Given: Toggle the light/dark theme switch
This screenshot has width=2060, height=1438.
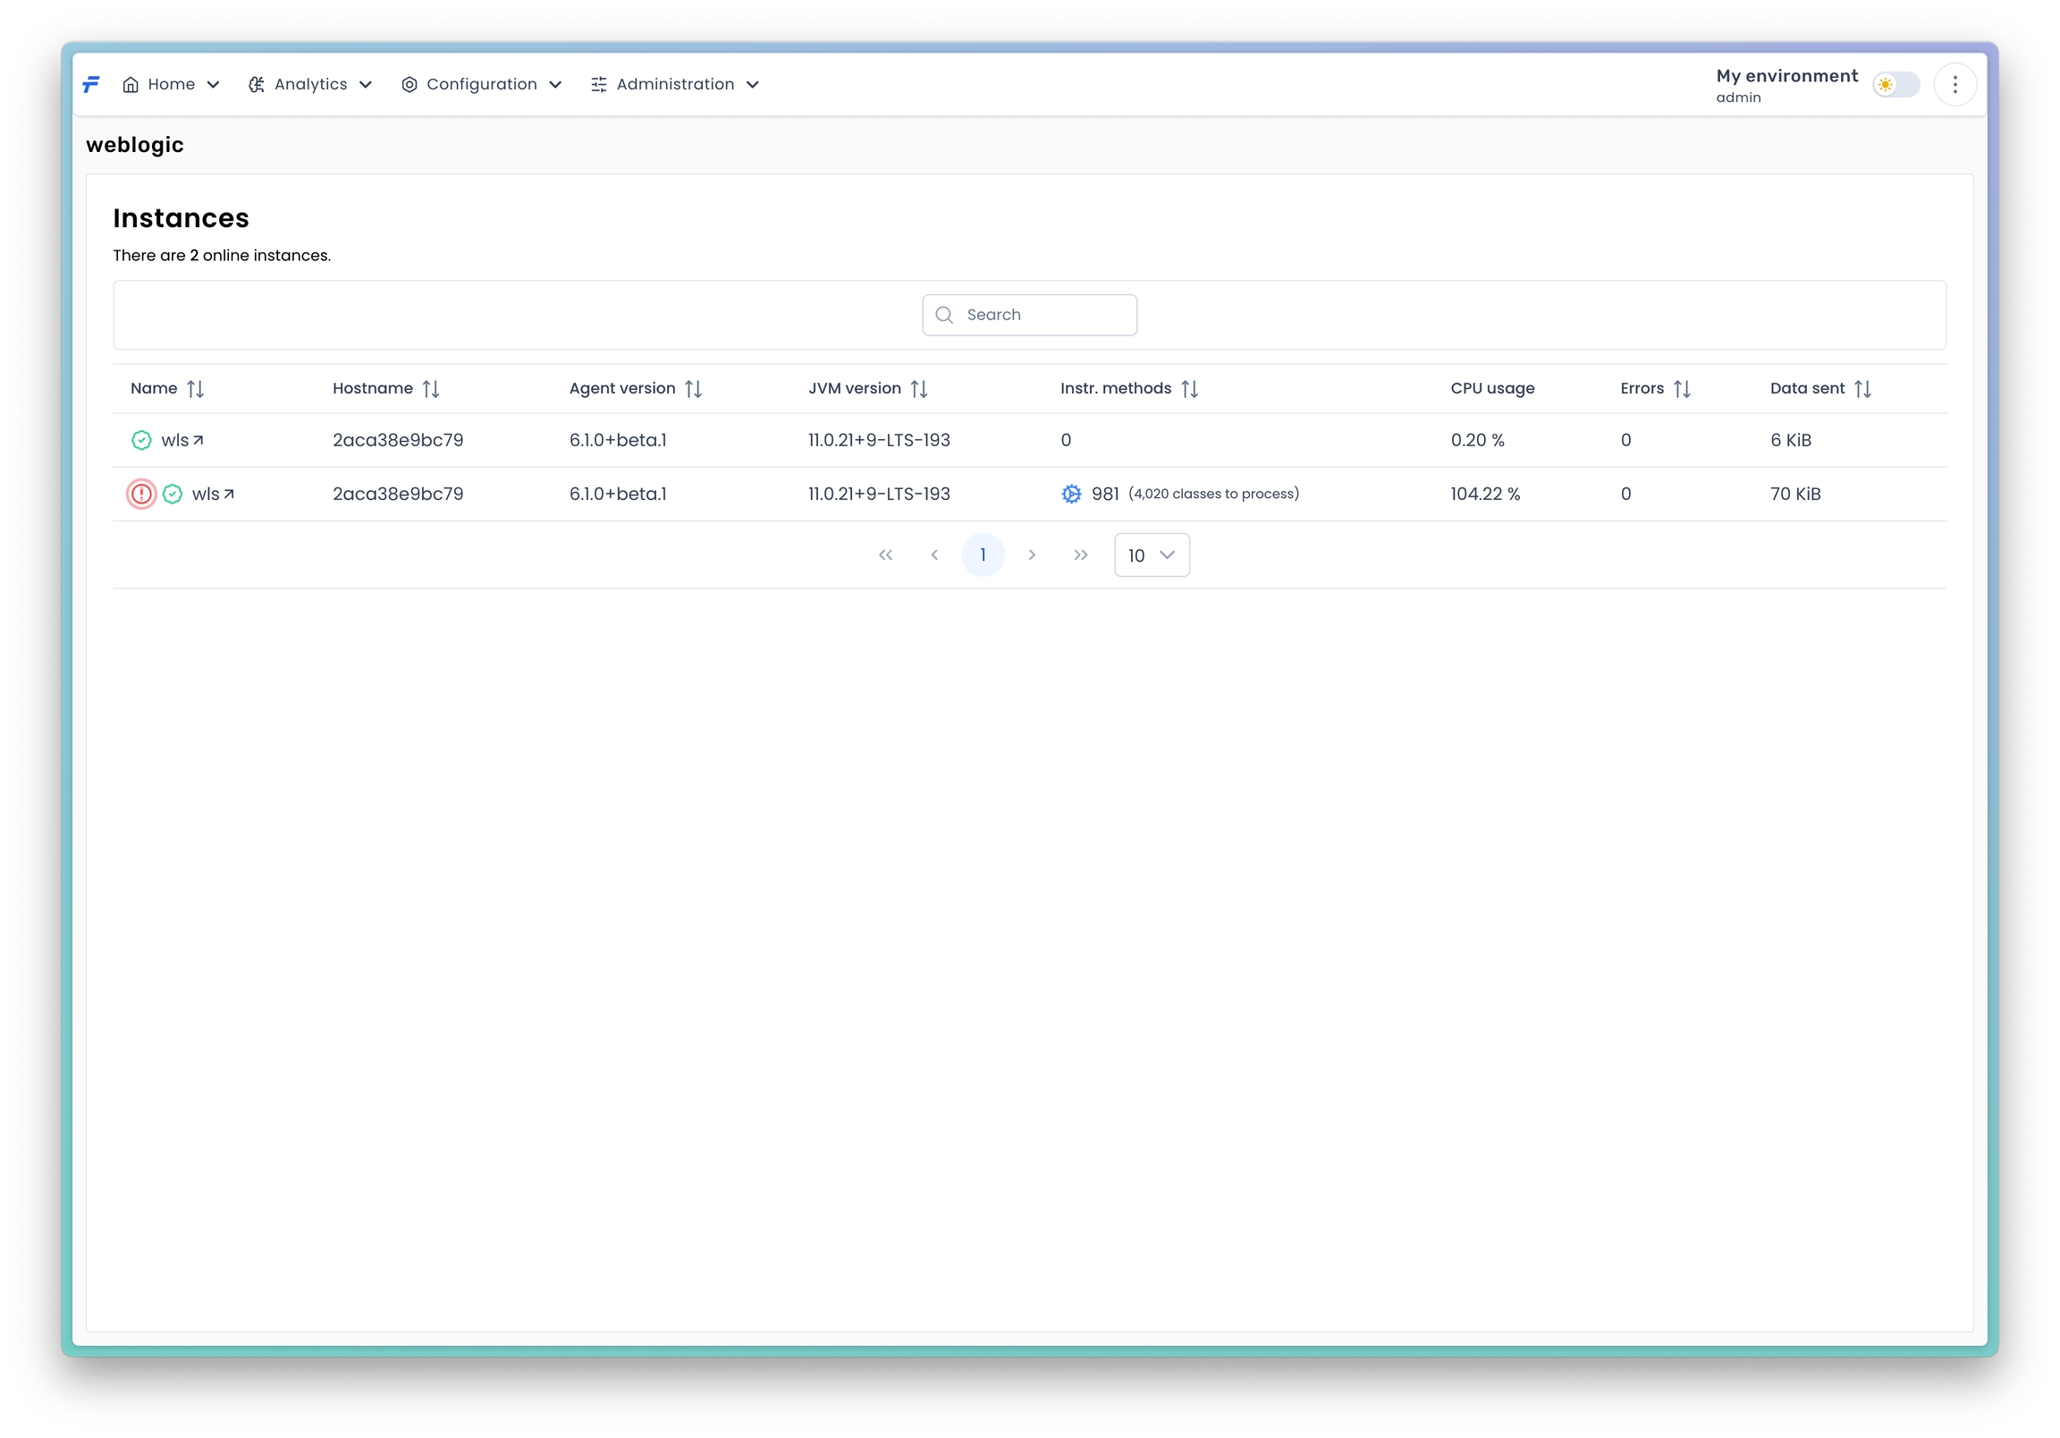Looking at the screenshot, I should (1895, 84).
